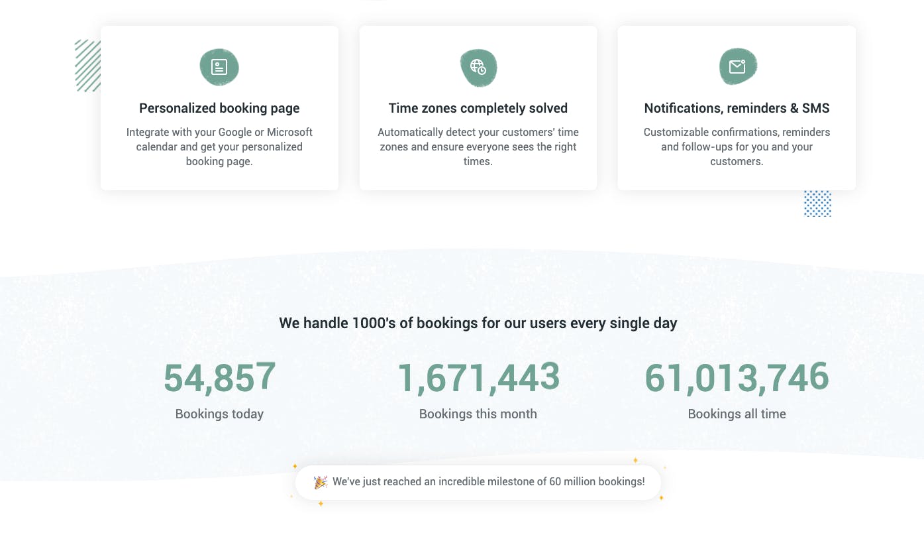The image size is (924, 535).
Task: Select the Notifications, reminders & SMS heading
Action: point(737,108)
